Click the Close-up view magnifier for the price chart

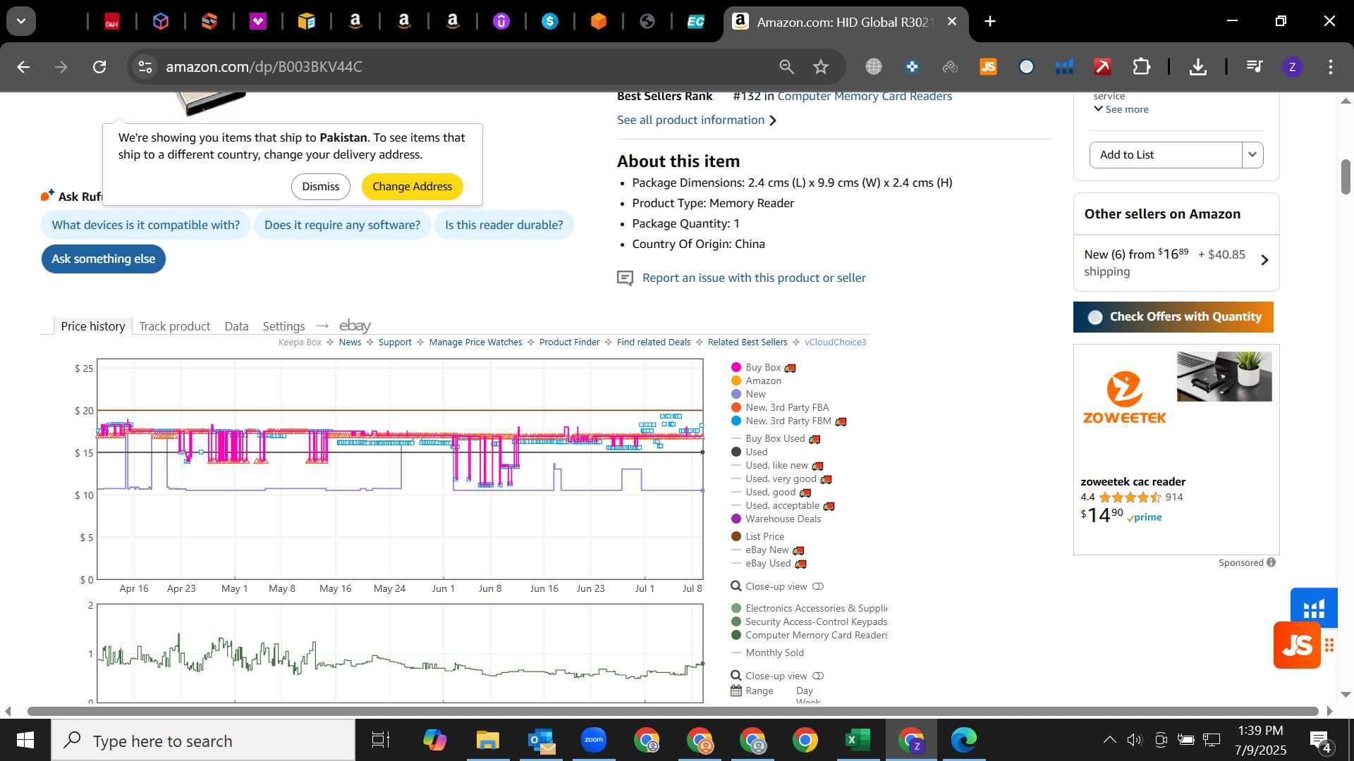[x=736, y=586]
